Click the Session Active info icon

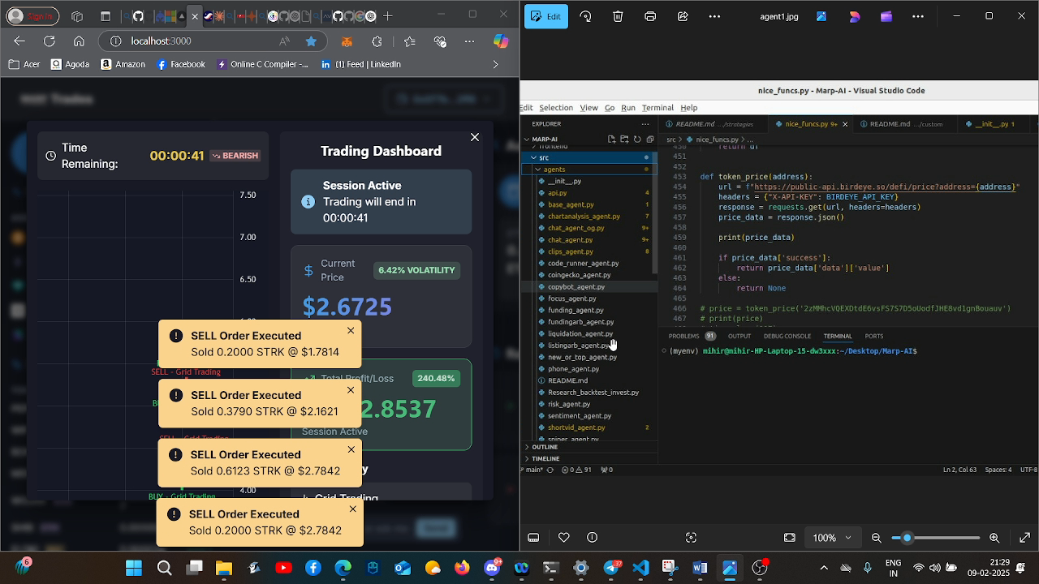(x=308, y=202)
